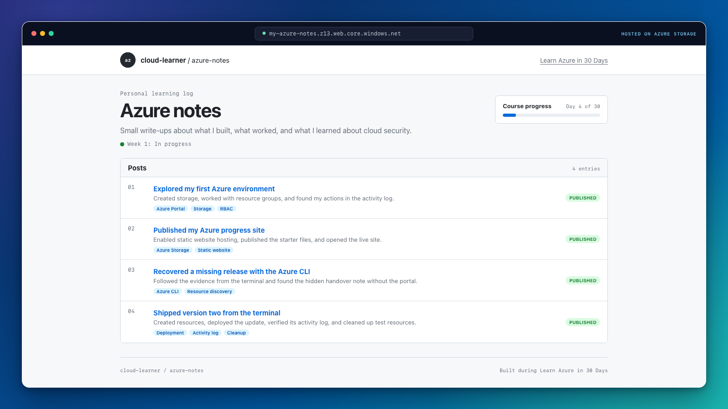Click the 'Activity log' tag

(x=206, y=333)
